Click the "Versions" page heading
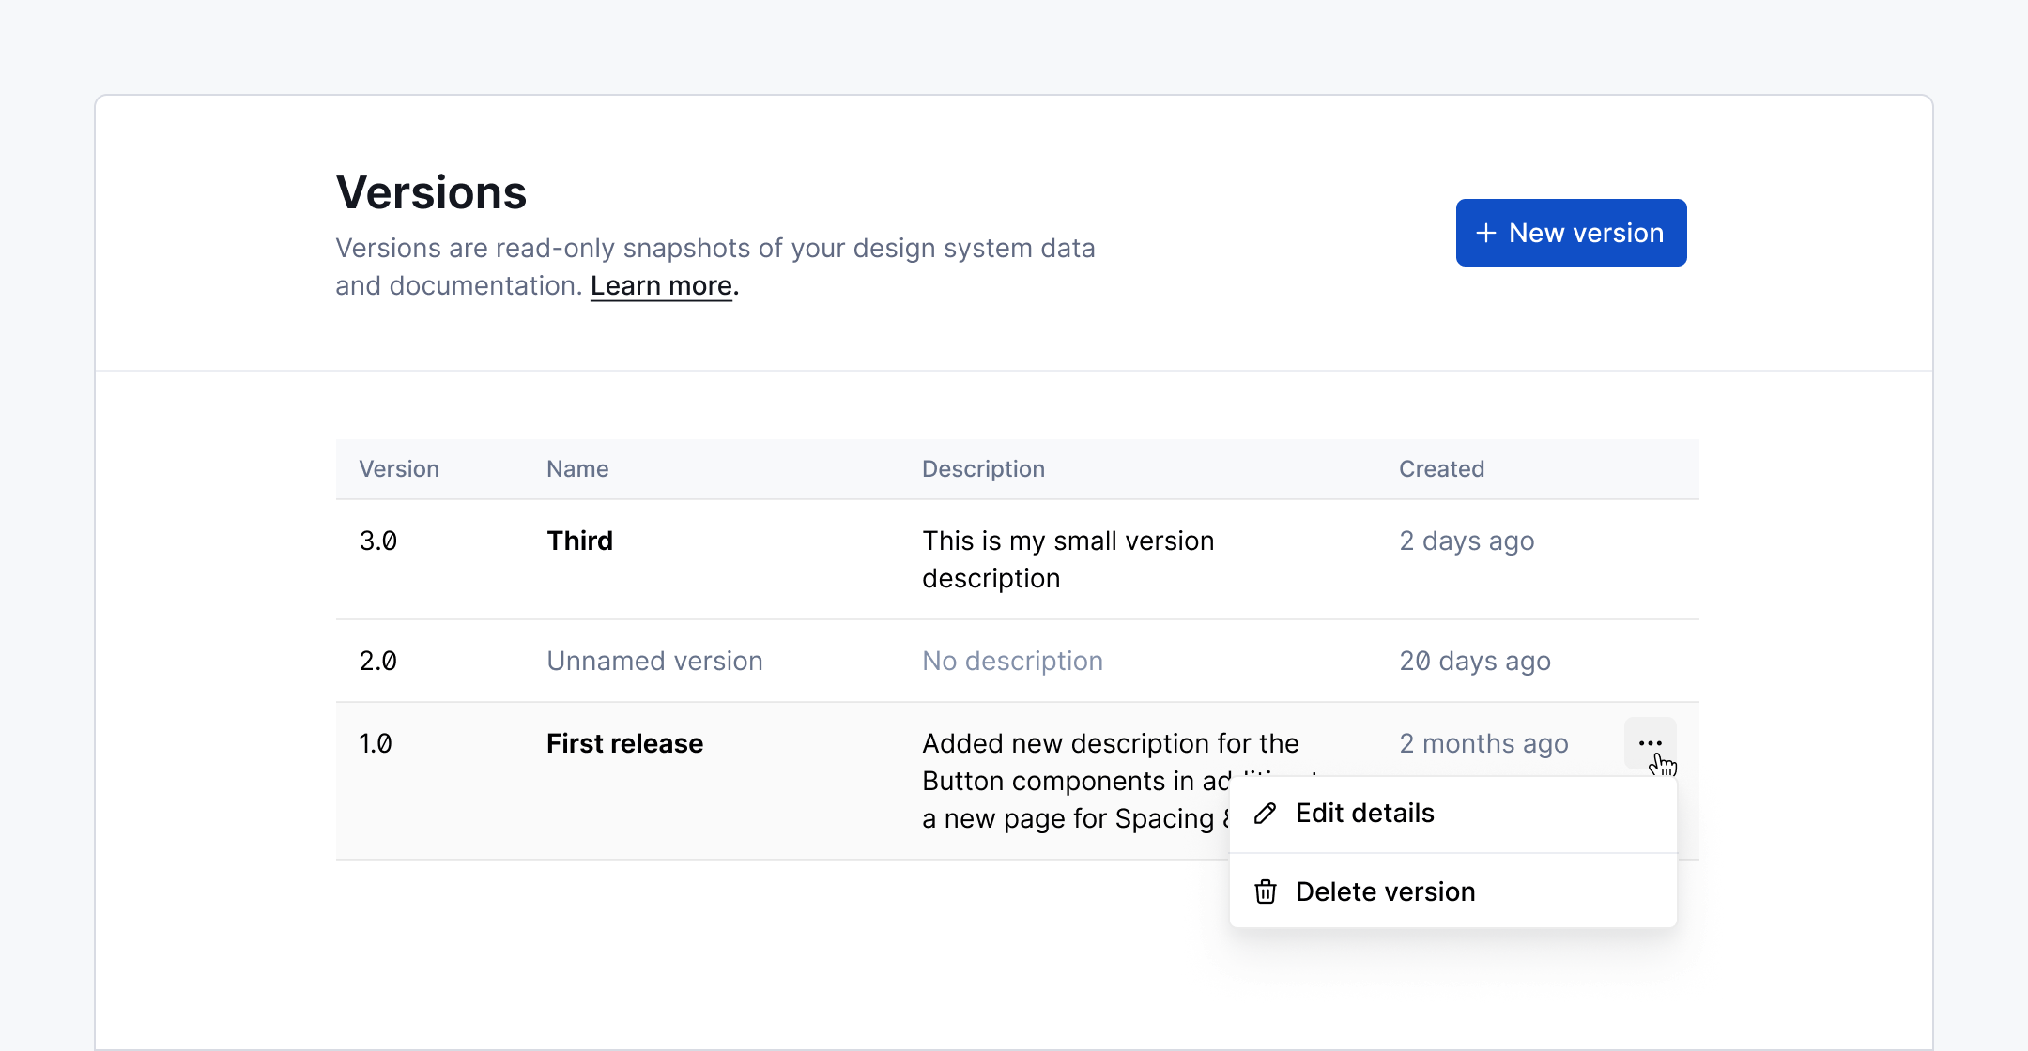Viewport: 2028px width, 1051px height. pyautogui.click(x=430, y=190)
